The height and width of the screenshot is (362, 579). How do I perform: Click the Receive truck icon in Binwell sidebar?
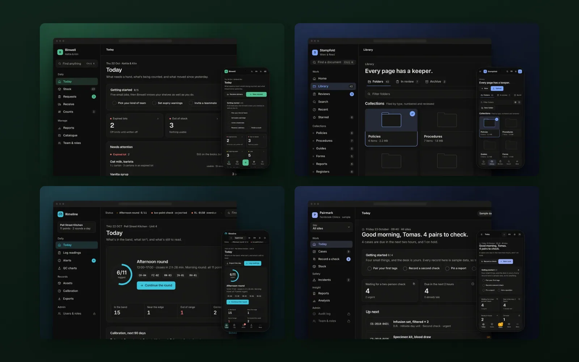coord(59,104)
